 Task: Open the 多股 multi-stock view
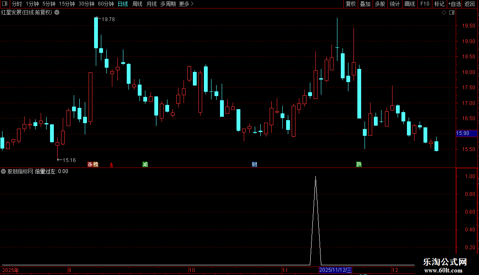coord(380,4)
